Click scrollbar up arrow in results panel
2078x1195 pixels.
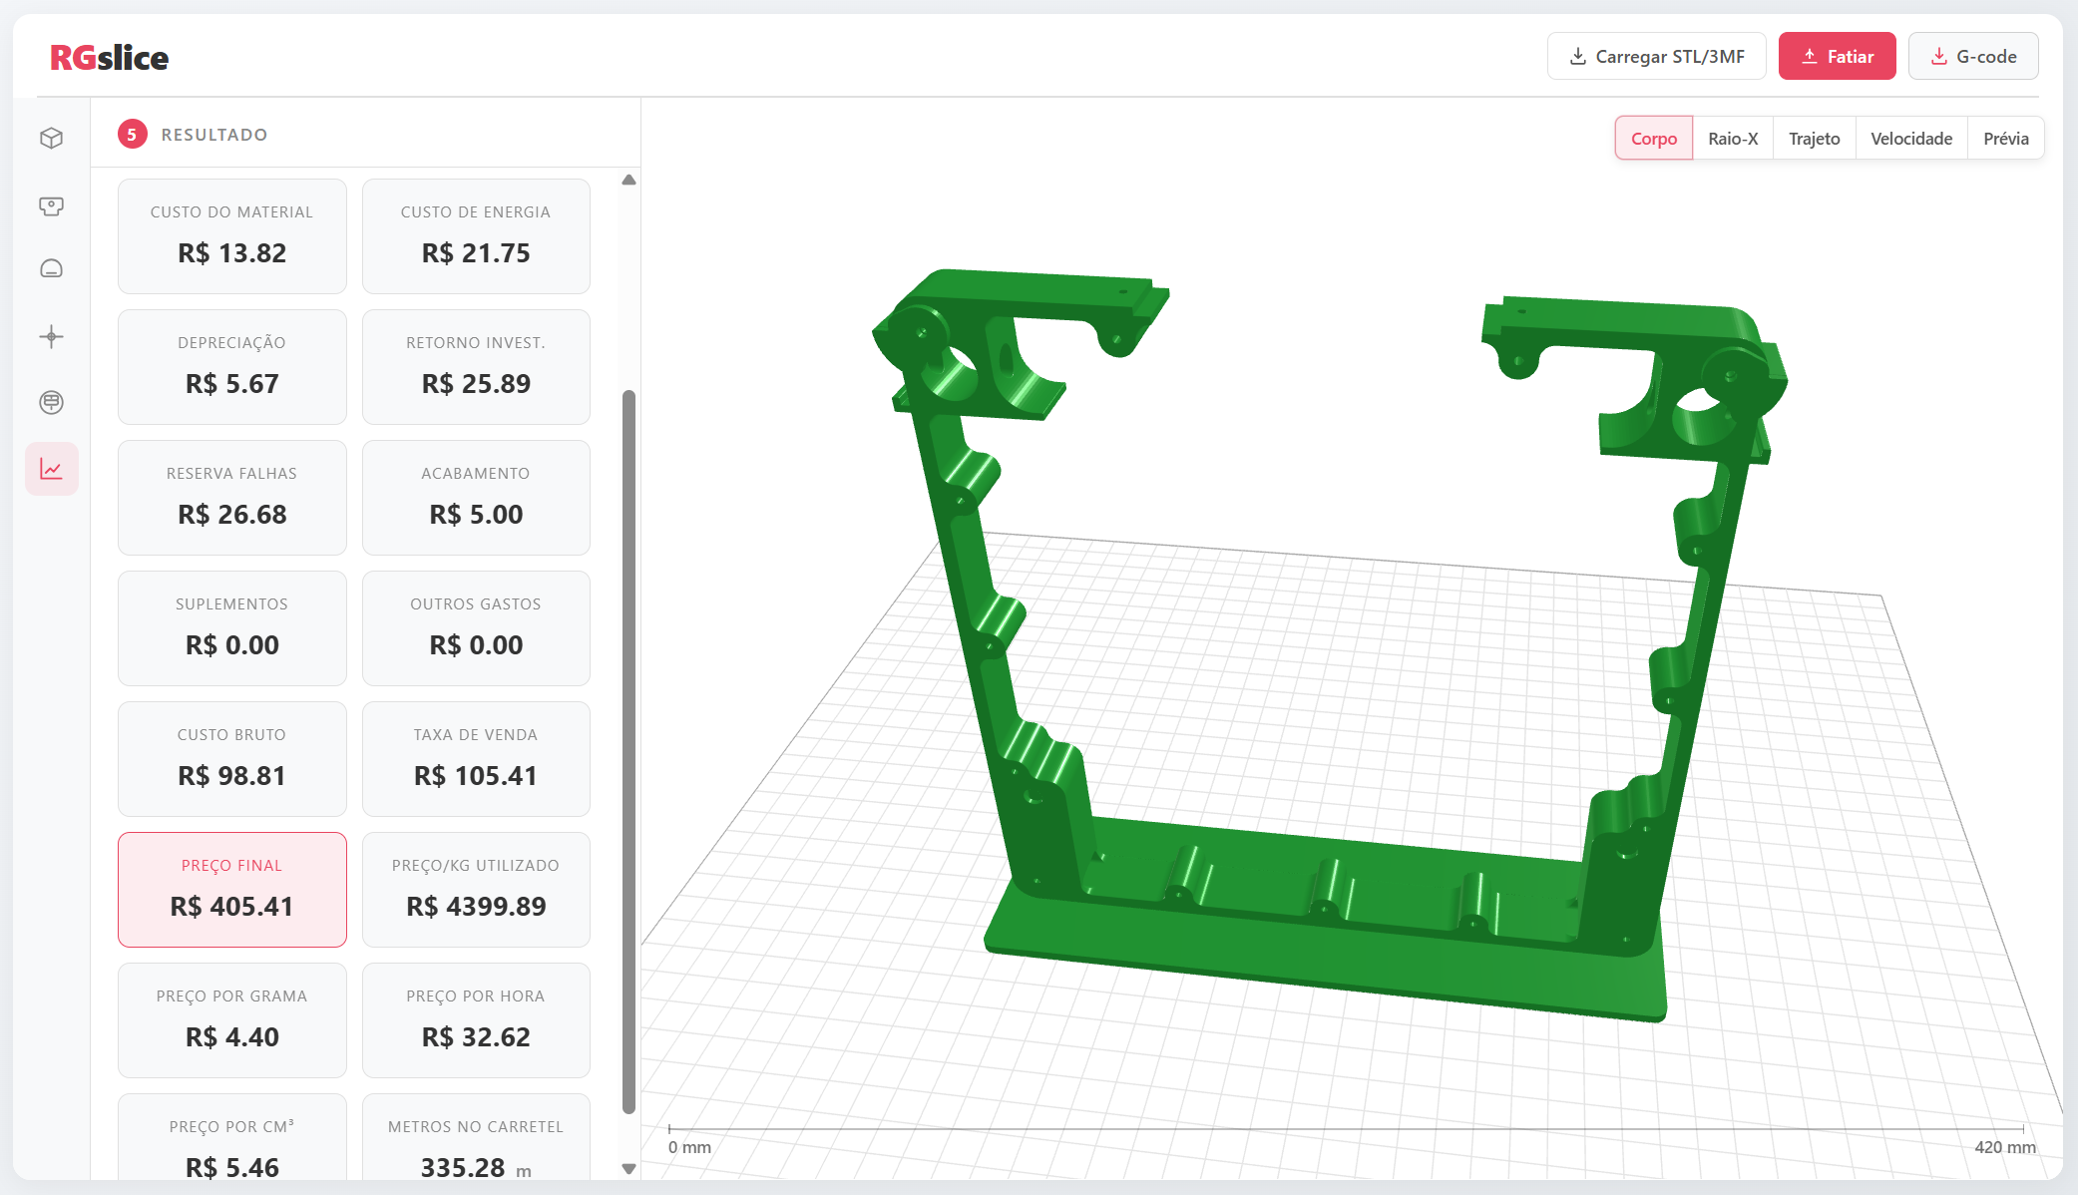628,181
